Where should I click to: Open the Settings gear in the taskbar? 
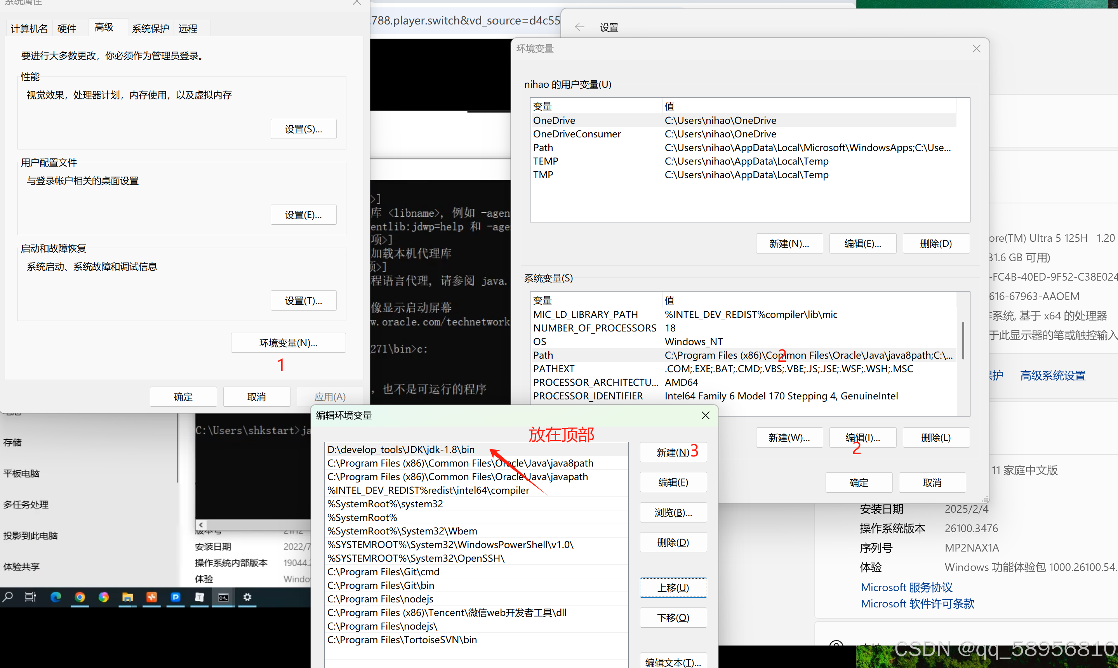click(x=247, y=598)
